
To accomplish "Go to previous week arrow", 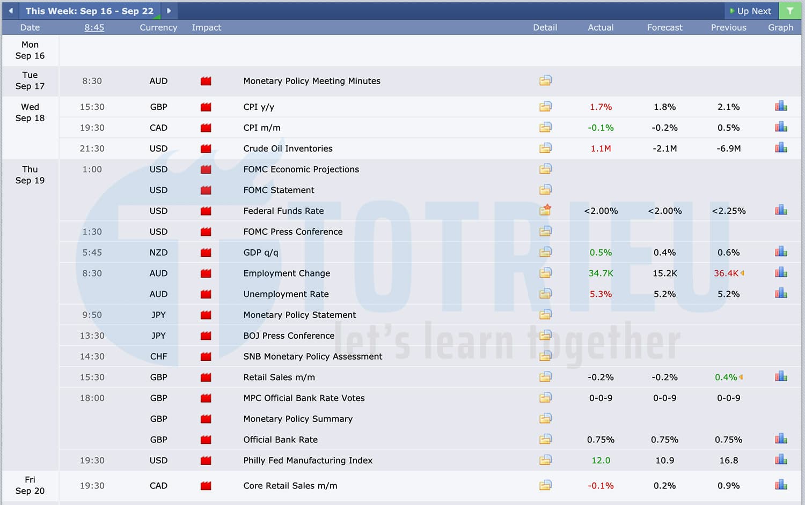I will click(x=11, y=11).
